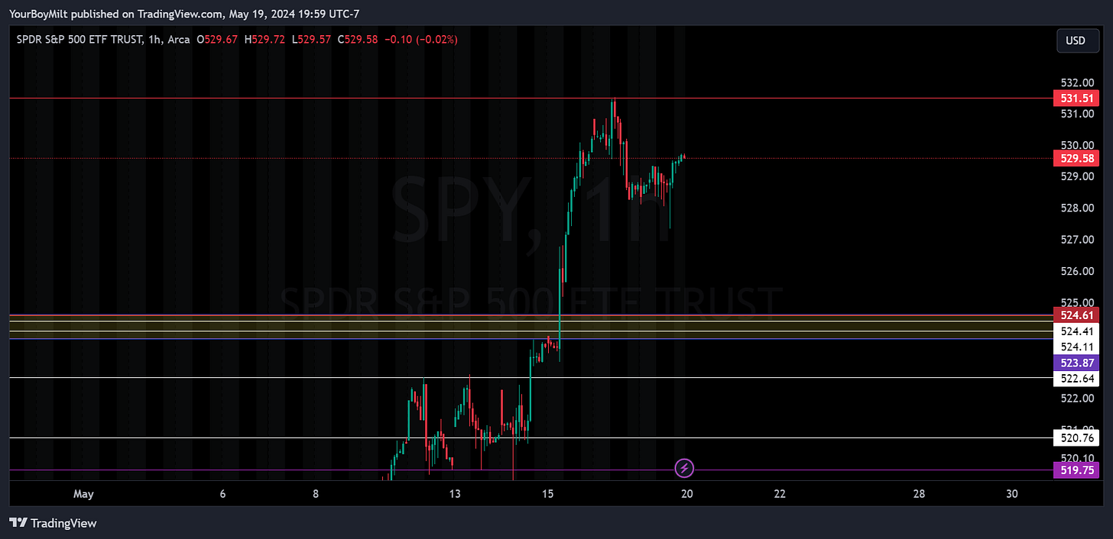Click date 20 on the time axis
The width and height of the screenshot is (1113, 539).
pos(687,494)
